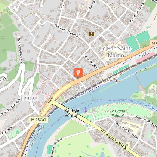Image resolution: width=157 pixels, height=157 pixels.
Task: Click the green sports pitch near the M road
Action: (132, 43)
